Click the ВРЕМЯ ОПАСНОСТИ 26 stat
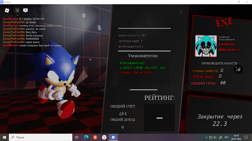The width and height of the screenshot is (252, 141). [132, 36]
